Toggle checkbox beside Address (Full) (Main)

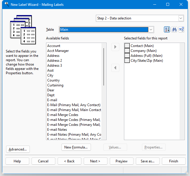click(x=127, y=56)
